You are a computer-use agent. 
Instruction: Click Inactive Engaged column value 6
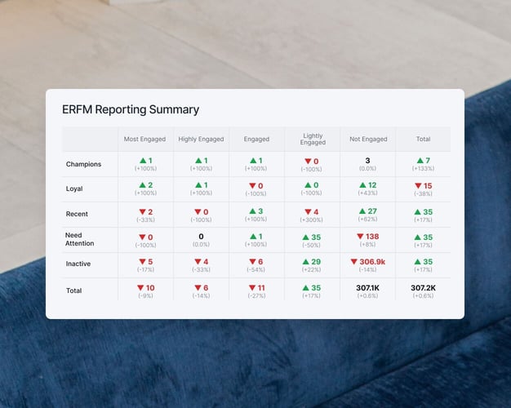point(260,262)
